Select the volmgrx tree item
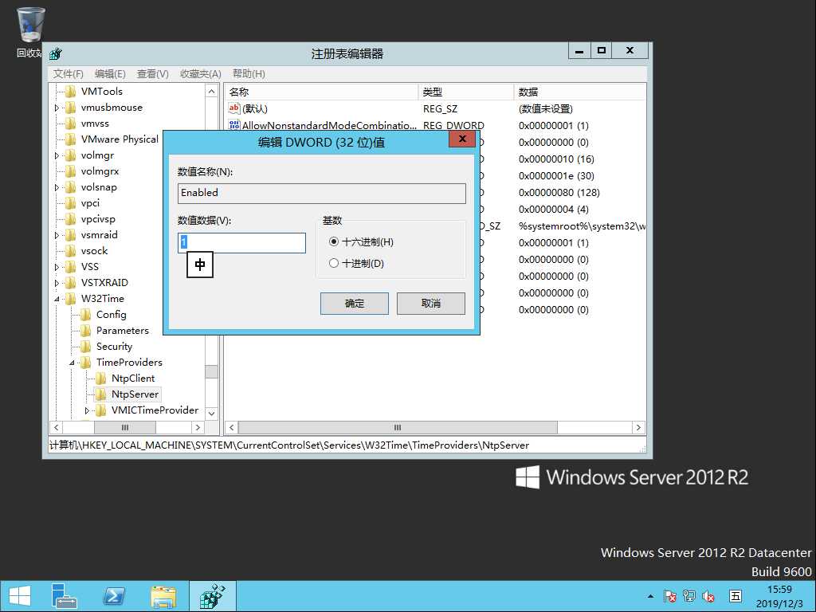Screen dimensions: 816x612 click(100, 171)
